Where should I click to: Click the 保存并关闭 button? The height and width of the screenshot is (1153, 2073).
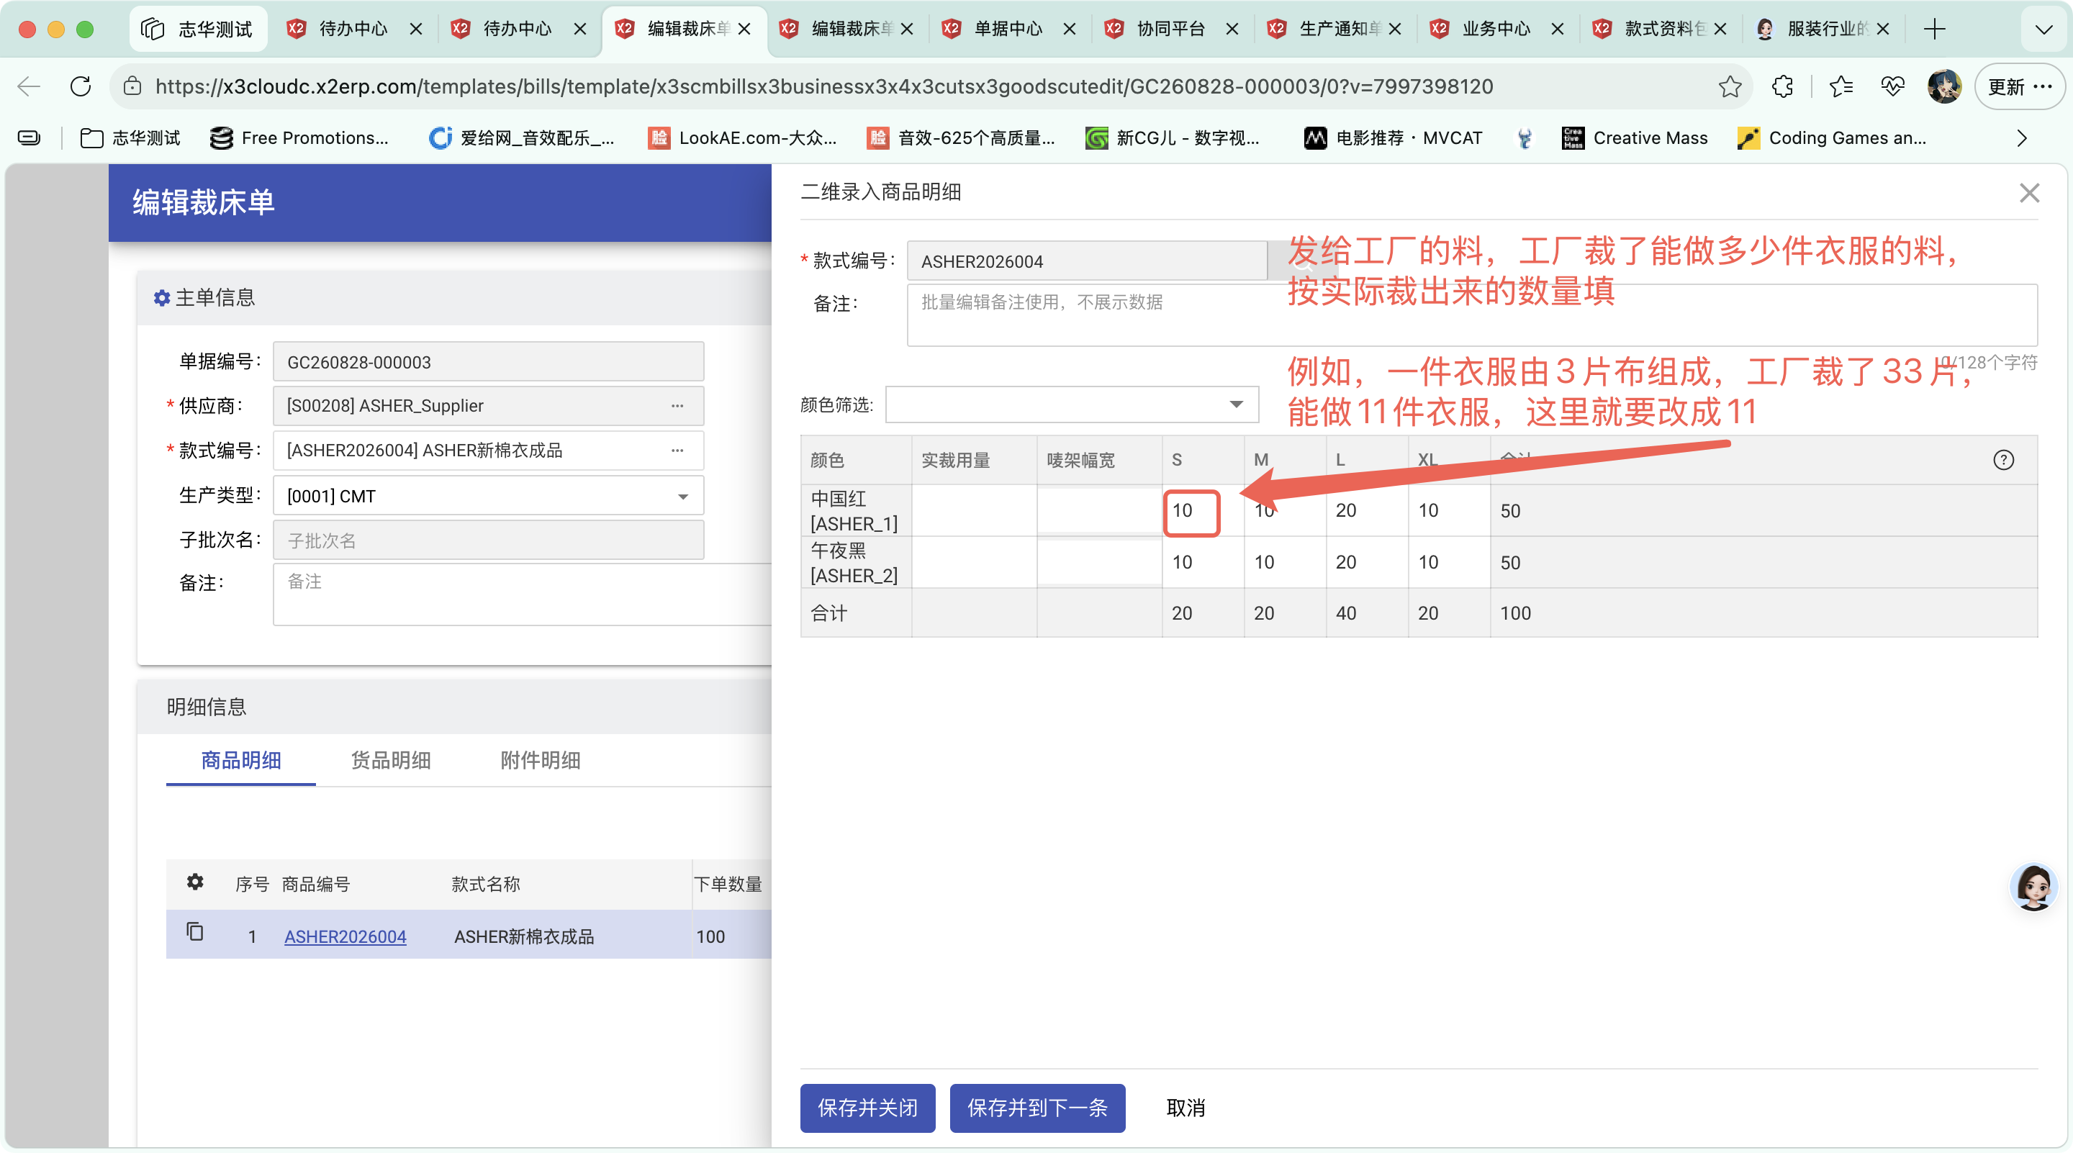(x=867, y=1108)
